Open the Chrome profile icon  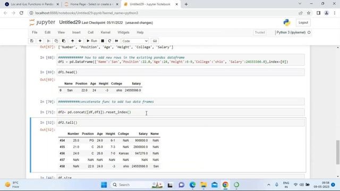coord(326,13)
